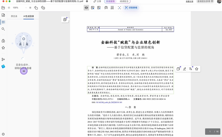The width and height of the screenshot is (222, 137).
Task: Click the 识别表格 recognize table button
Action: point(131,8)
